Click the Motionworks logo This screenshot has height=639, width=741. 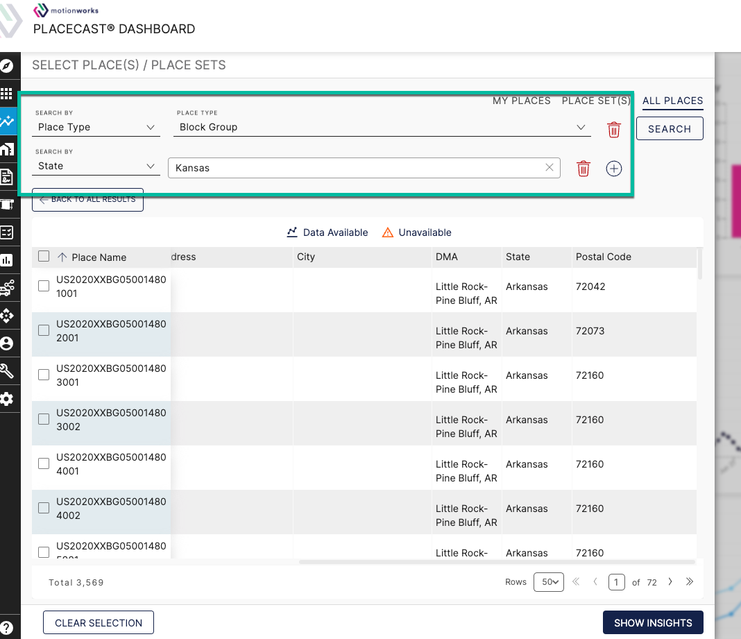pos(66,10)
